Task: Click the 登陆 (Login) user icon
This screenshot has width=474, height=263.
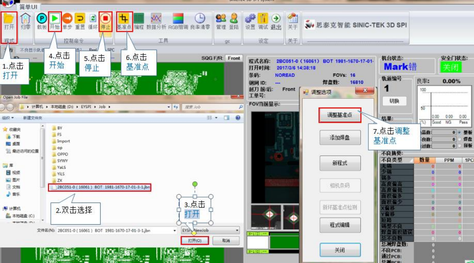Action: [234, 22]
